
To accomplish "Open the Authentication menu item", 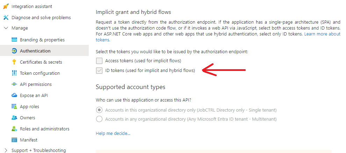I will (x=35, y=51).
